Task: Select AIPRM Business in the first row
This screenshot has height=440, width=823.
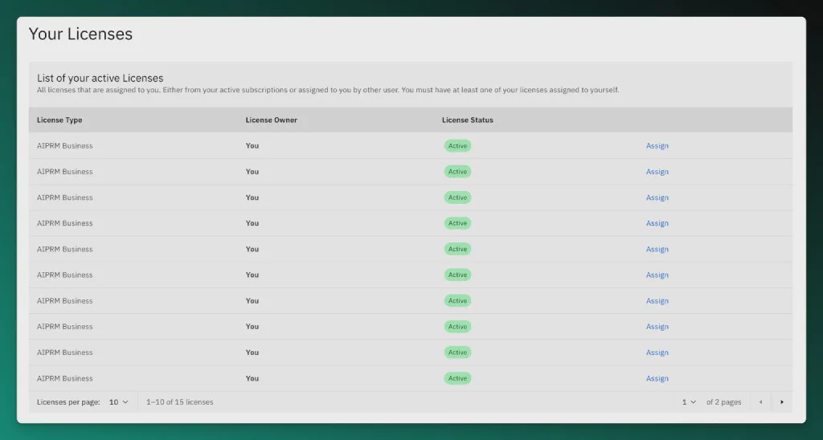Action: (64, 146)
